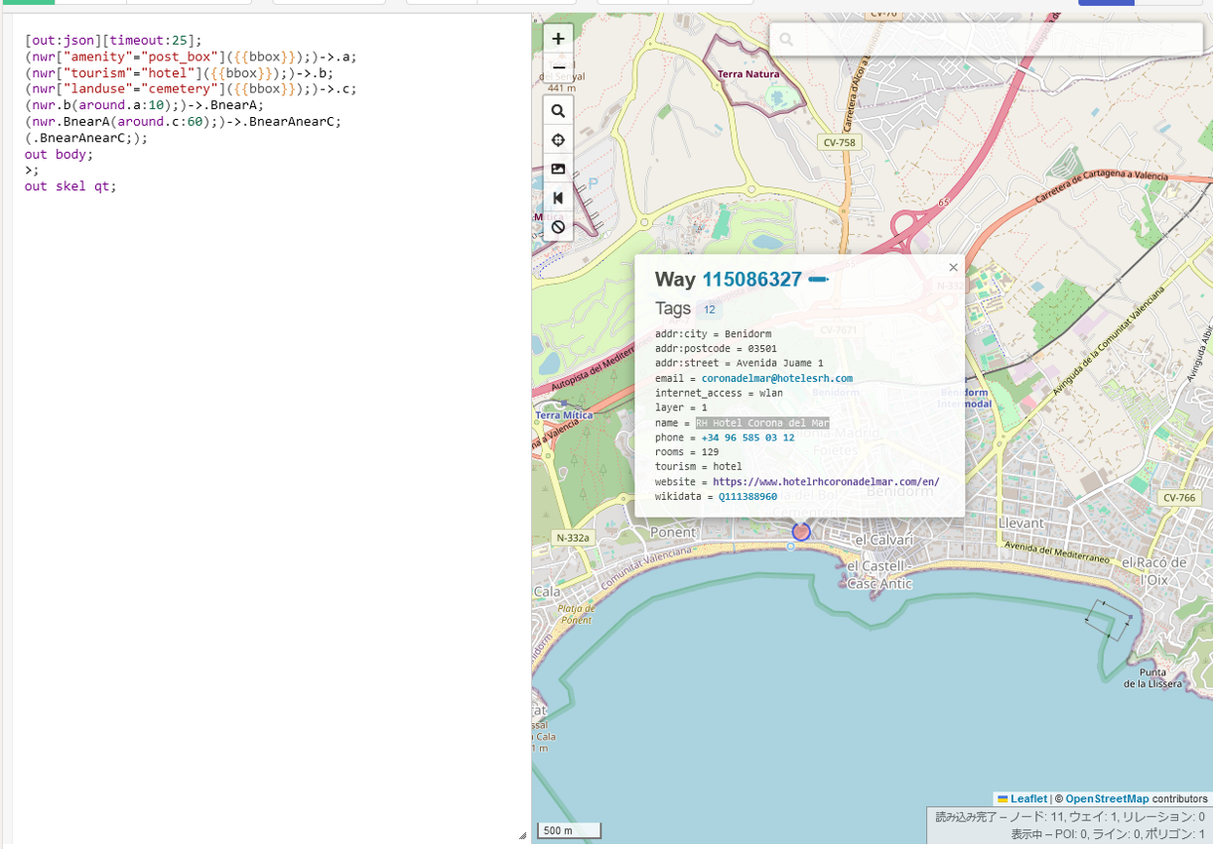
Task: Click the highlighted name RH Hotel Corona del Mar
Action: point(762,423)
